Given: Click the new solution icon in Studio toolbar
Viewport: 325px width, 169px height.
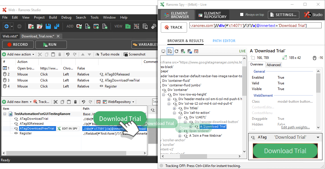Looking at the screenshot, I should point(31,26).
